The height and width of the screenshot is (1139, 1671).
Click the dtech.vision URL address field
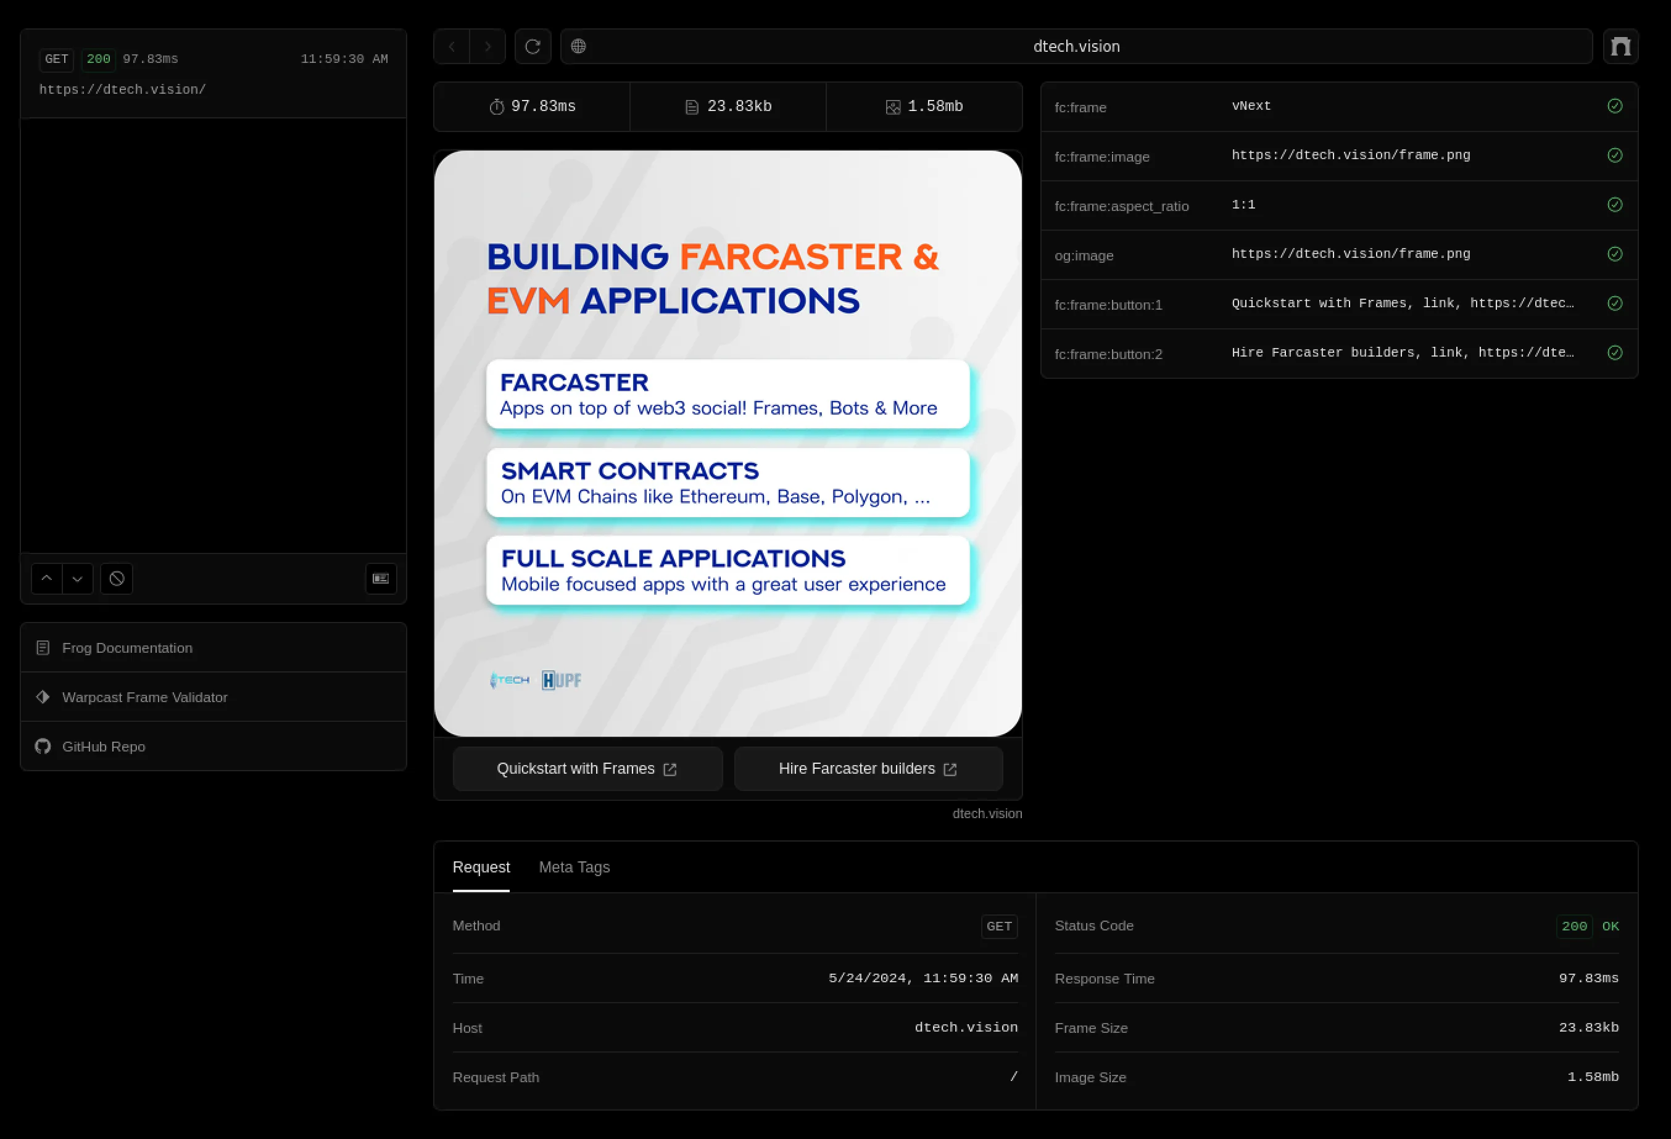[1076, 47]
